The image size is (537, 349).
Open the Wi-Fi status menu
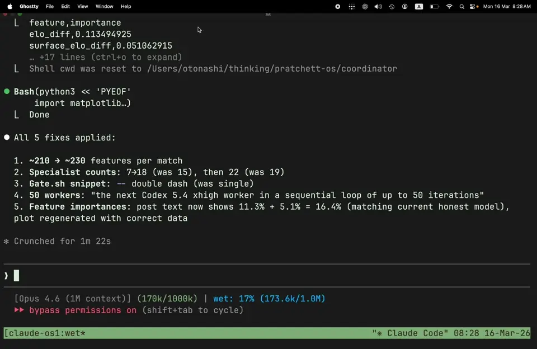click(x=449, y=7)
